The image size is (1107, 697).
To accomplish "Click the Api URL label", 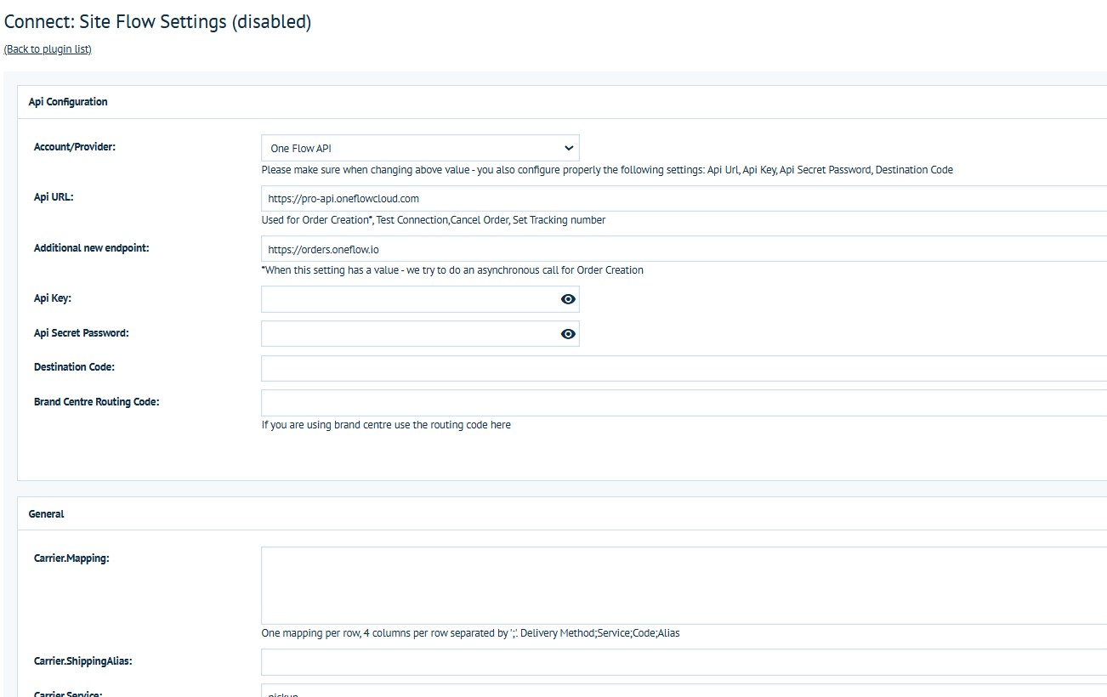I will (54, 197).
